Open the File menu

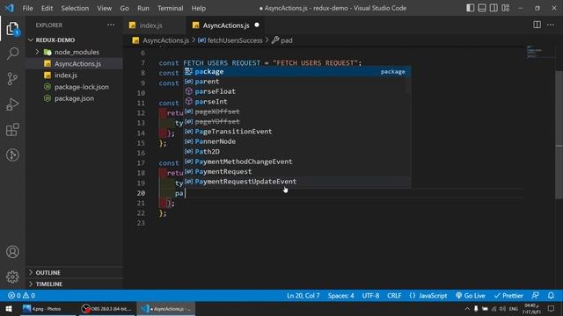click(x=27, y=8)
